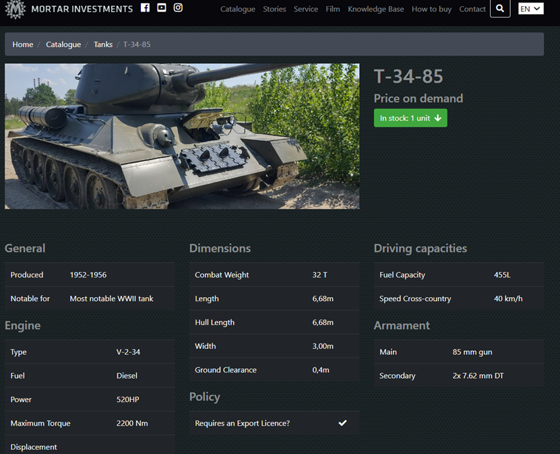This screenshot has height=454, width=560.
Task: Open the Facebook social icon
Action: pos(145,8)
